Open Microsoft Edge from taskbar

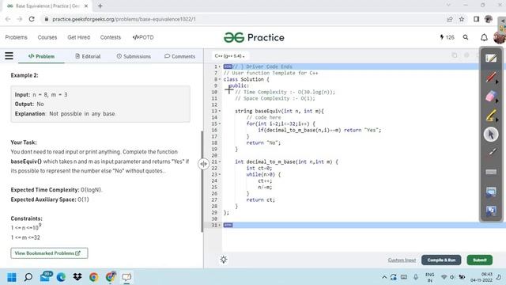61,277
